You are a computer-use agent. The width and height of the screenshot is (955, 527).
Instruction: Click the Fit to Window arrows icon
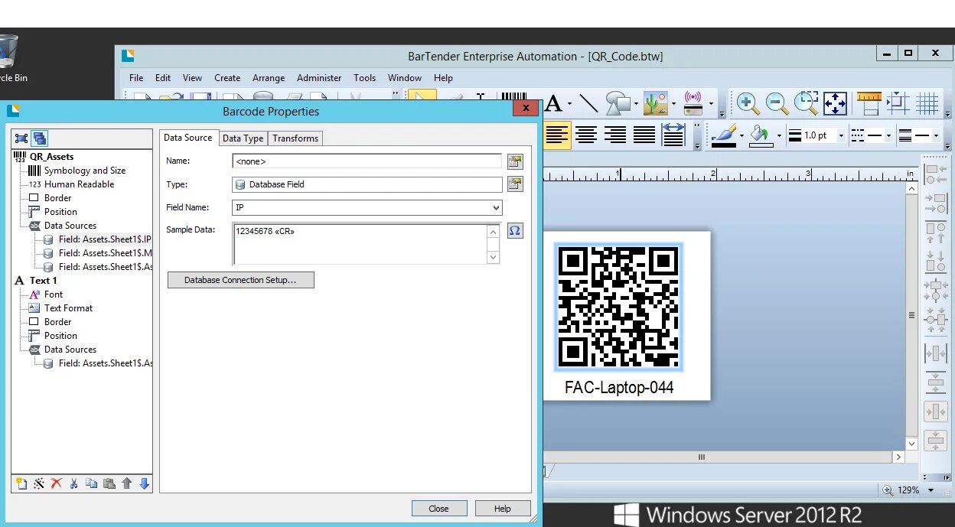point(835,103)
